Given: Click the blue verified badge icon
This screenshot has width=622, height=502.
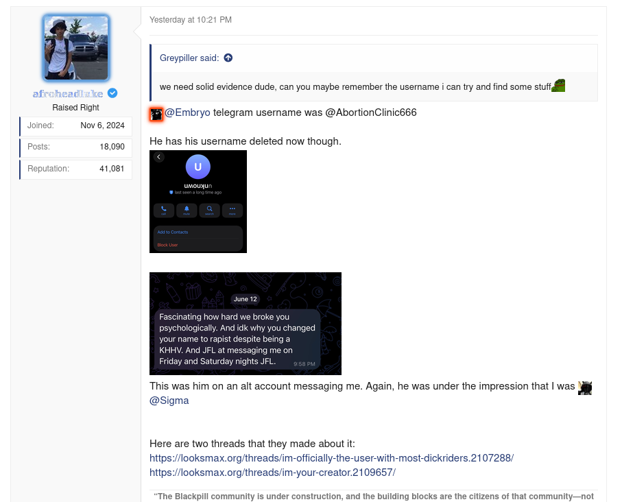Looking at the screenshot, I should (x=112, y=93).
